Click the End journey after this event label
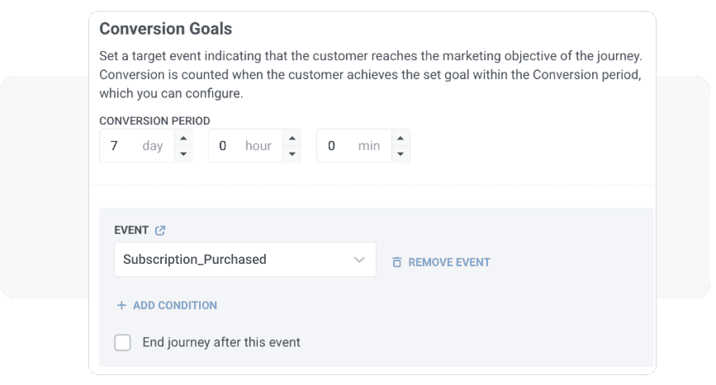This screenshot has height=385, width=716. point(221,342)
